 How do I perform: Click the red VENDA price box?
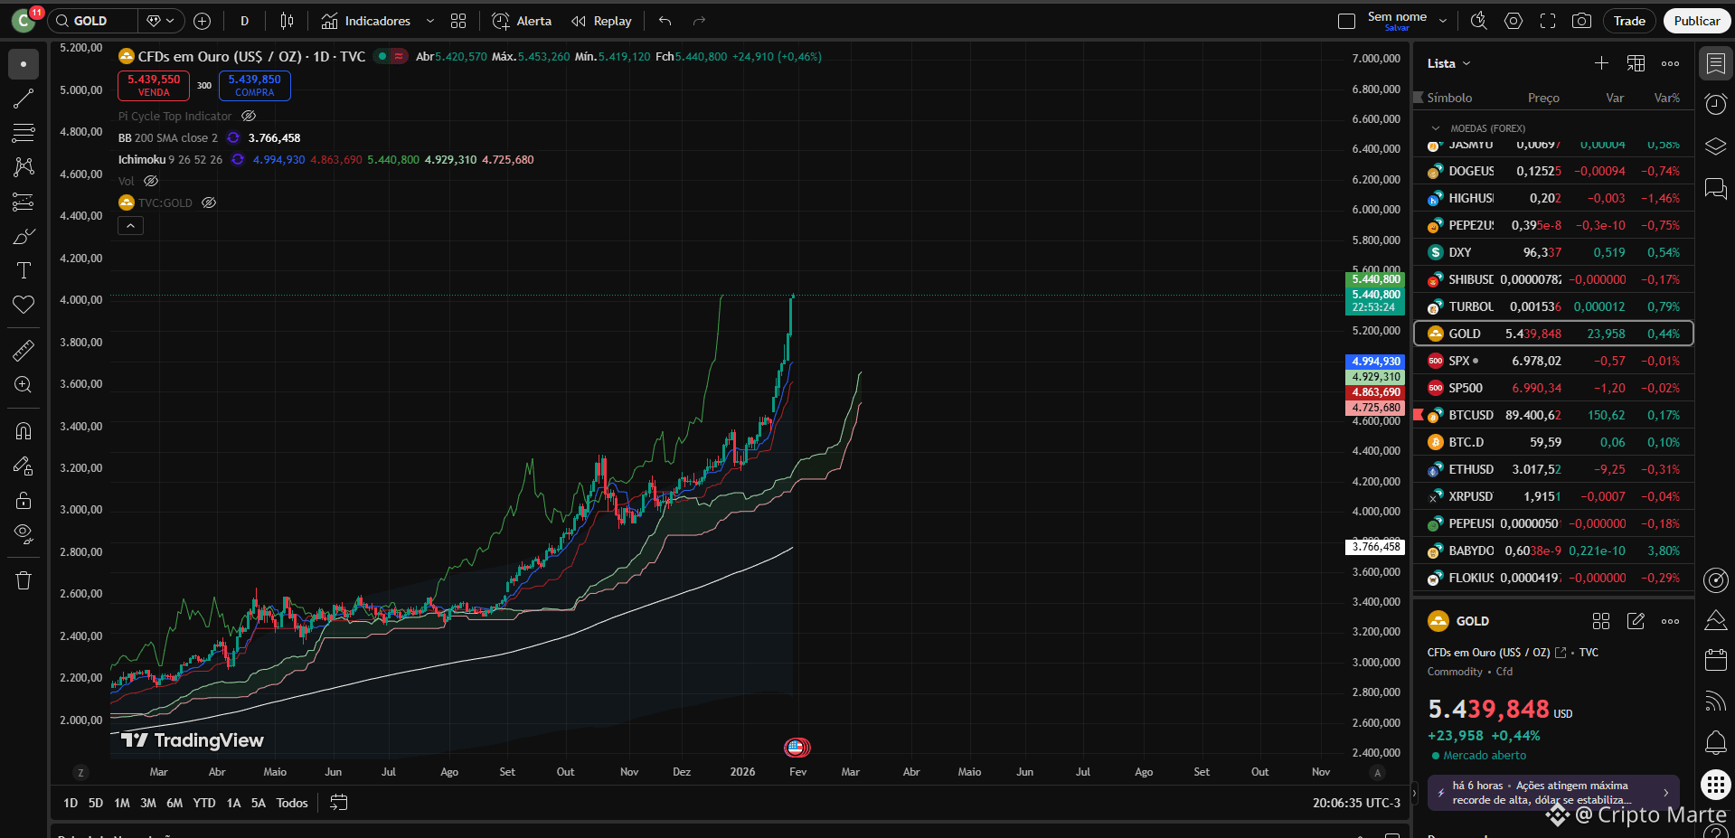pos(154,85)
